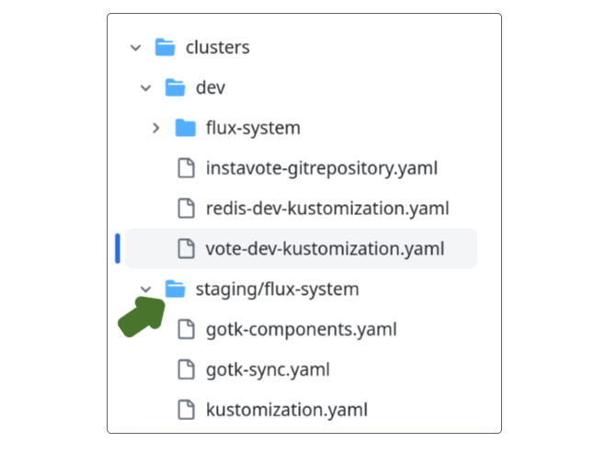595x453 pixels.
Task: Collapse the dev folder chevron
Action: coord(145,87)
